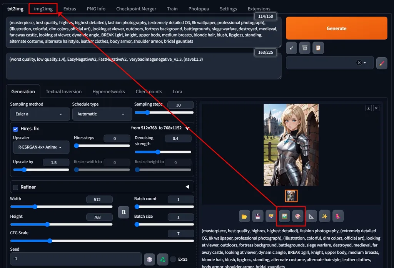Select the Textual Inversion sub-tab
Image resolution: width=394 pixels, height=268 pixels.
click(63, 91)
